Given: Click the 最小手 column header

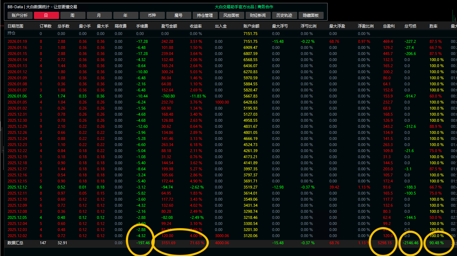Looking at the screenshot, I should tap(85, 26).
